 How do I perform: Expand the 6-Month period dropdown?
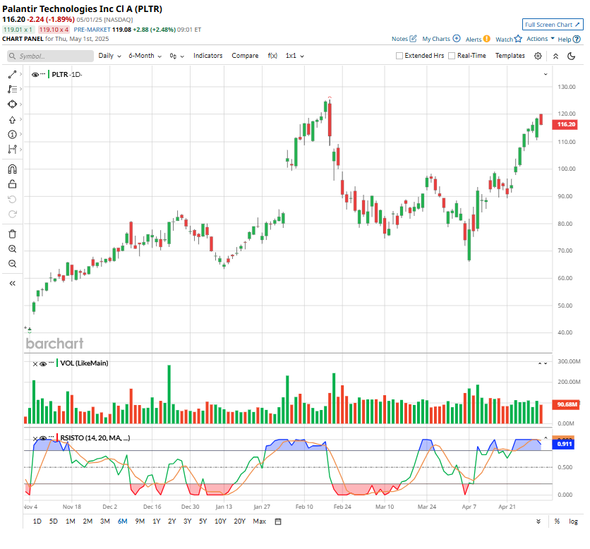coord(145,56)
